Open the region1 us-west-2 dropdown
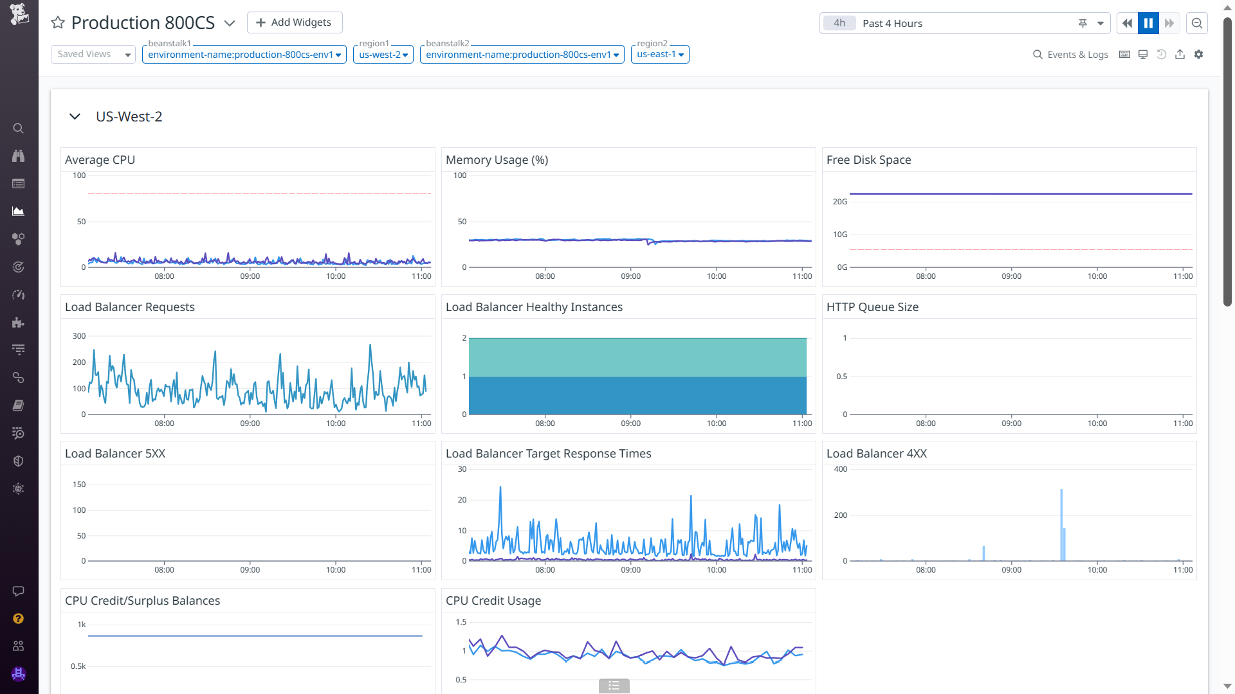This screenshot has height=694, width=1235. click(383, 55)
